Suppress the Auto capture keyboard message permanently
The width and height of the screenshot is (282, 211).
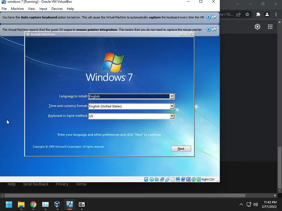214,17
